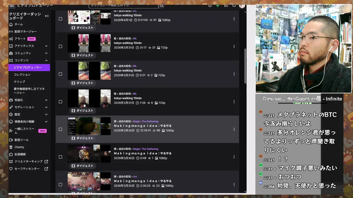The height and width of the screenshot is (198, 353).
Task: Click Art category link on 2:30:25 video
Action: click(135, 177)
